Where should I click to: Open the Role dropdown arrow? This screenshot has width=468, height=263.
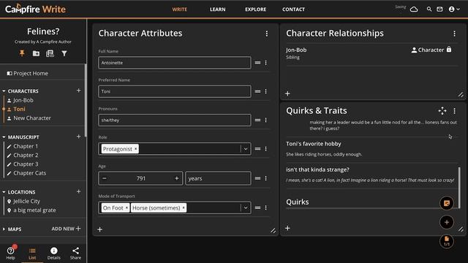pyautogui.click(x=246, y=149)
